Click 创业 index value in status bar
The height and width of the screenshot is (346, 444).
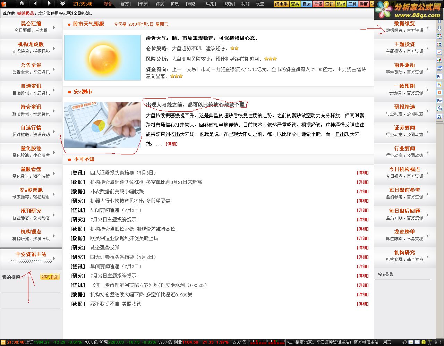pyautogui.click(x=190, y=343)
